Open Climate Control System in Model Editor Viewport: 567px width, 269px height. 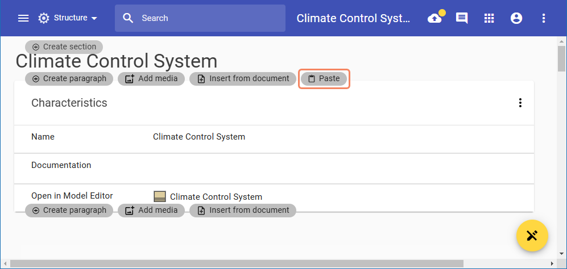click(216, 197)
